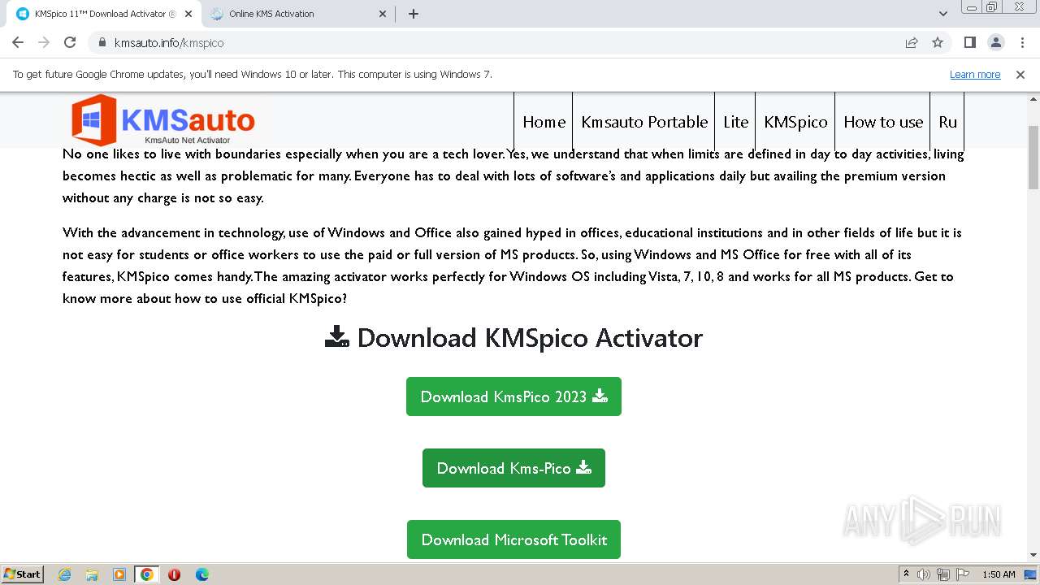Image resolution: width=1040 pixels, height=585 pixels.
Task: Close the KMSpico 11 tab
Action: click(188, 14)
